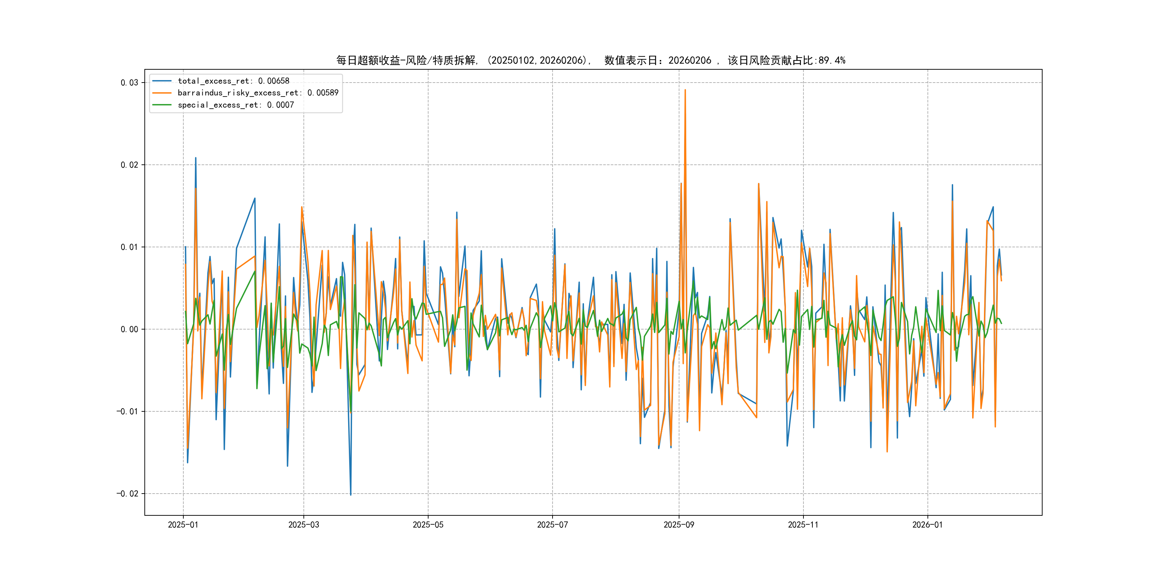Screen dimensions: 1158x579
Task: Click the blue total_excess_ret legend line
Action: [162, 81]
